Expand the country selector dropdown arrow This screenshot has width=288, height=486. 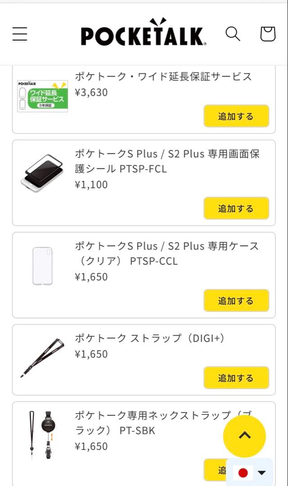click(x=262, y=473)
